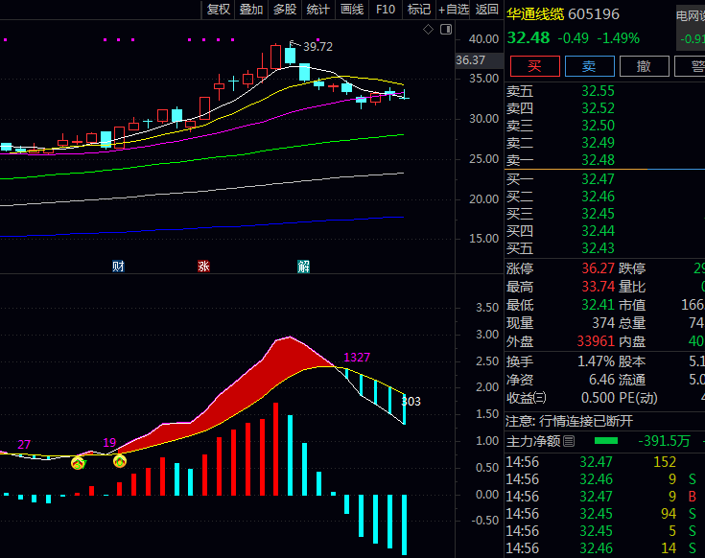Click the 换手 turnover value 1.47%

point(596,361)
